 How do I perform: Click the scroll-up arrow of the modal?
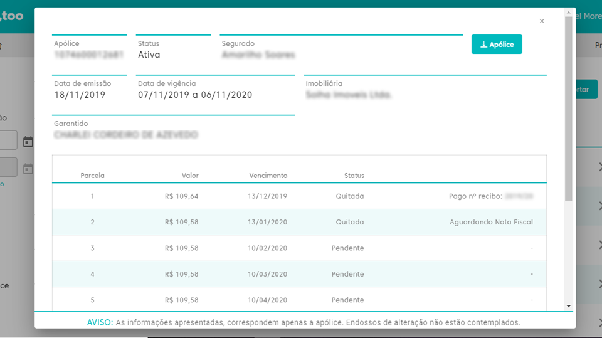click(x=569, y=13)
